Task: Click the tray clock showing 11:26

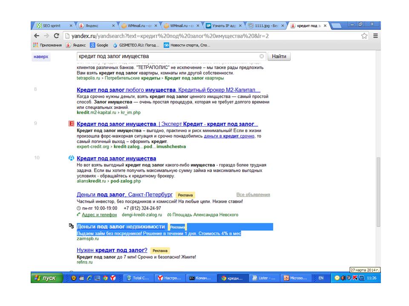Action: [372, 278]
